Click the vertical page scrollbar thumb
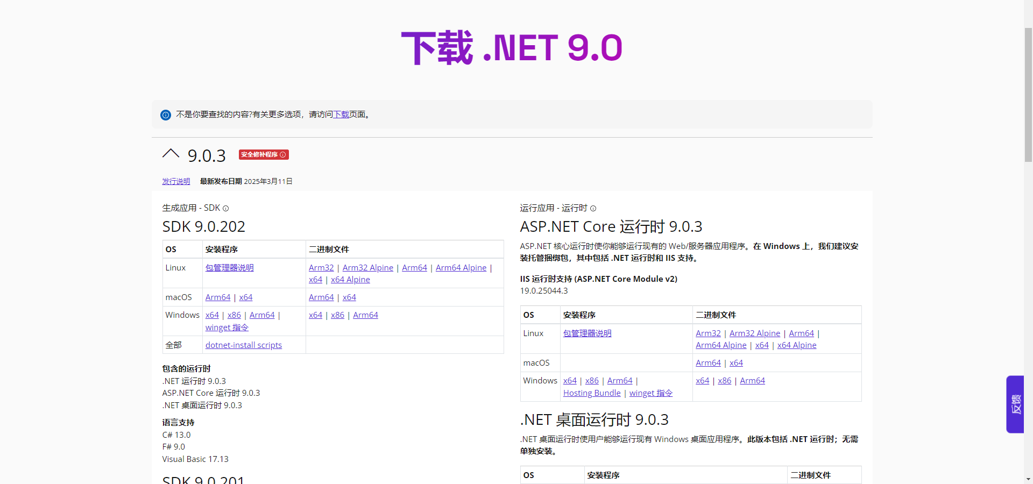 point(1028,94)
